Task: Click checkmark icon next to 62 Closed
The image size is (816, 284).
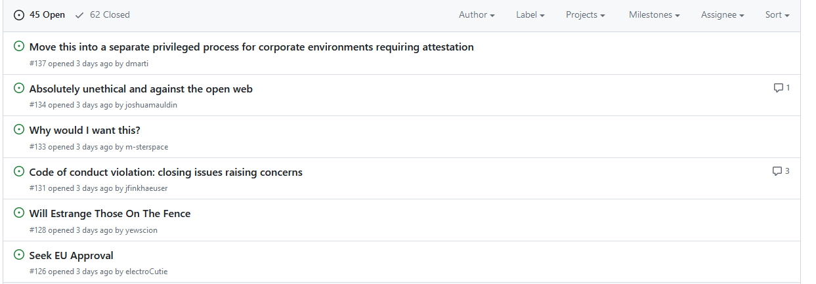Action: [x=80, y=14]
